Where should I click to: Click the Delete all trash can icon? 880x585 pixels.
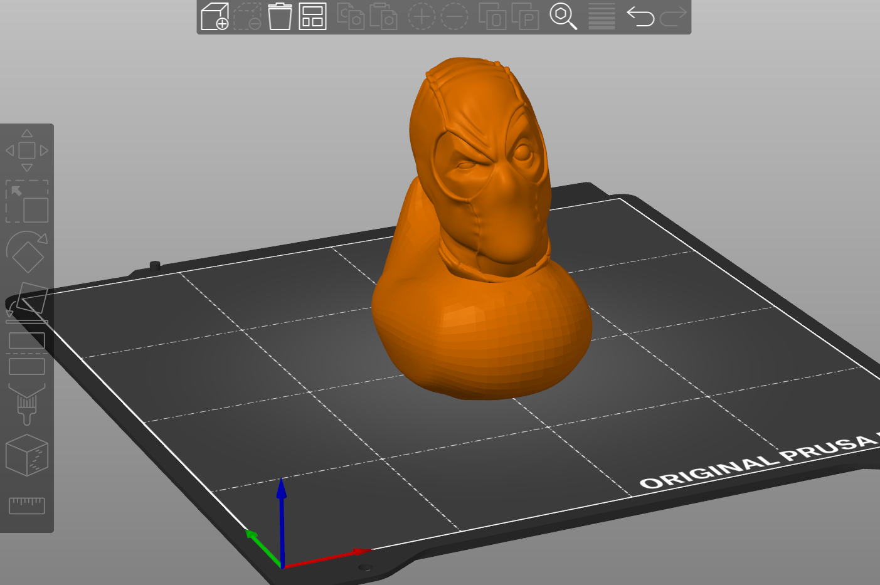pos(280,16)
